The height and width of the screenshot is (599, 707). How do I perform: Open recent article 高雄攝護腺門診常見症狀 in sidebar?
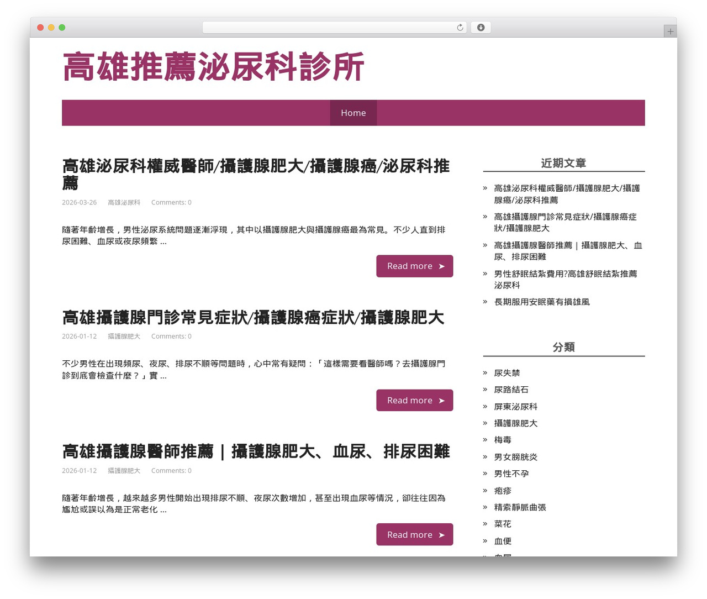(565, 222)
